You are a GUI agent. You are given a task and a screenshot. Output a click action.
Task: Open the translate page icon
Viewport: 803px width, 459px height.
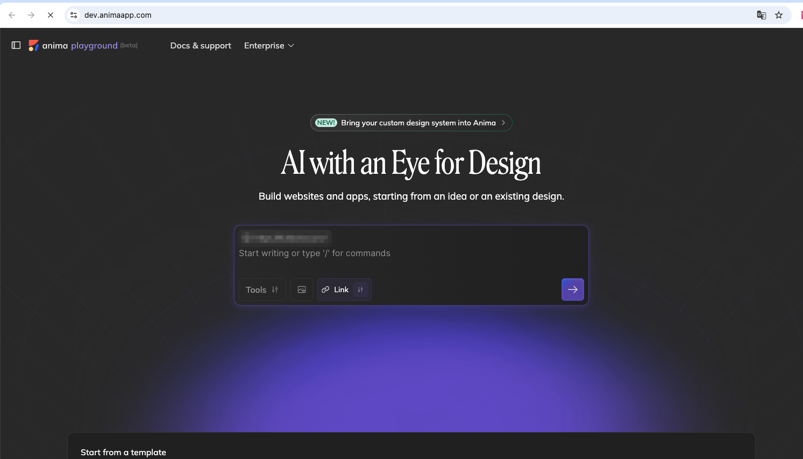762,15
